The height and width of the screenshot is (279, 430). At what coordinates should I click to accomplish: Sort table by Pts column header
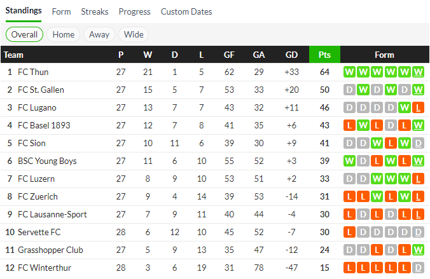[x=324, y=55]
